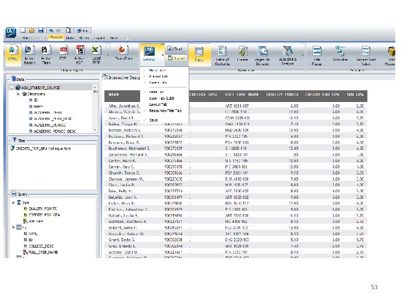
Task: Toggle Slicers Tab option in InfoMini menu
Action: (x=164, y=82)
